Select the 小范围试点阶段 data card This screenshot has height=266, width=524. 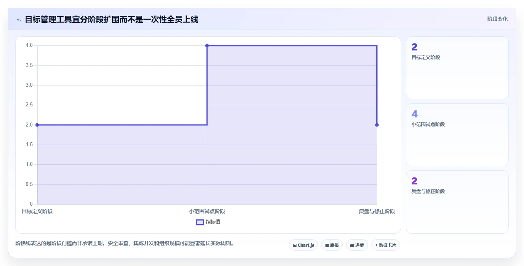[x=457, y=135]
